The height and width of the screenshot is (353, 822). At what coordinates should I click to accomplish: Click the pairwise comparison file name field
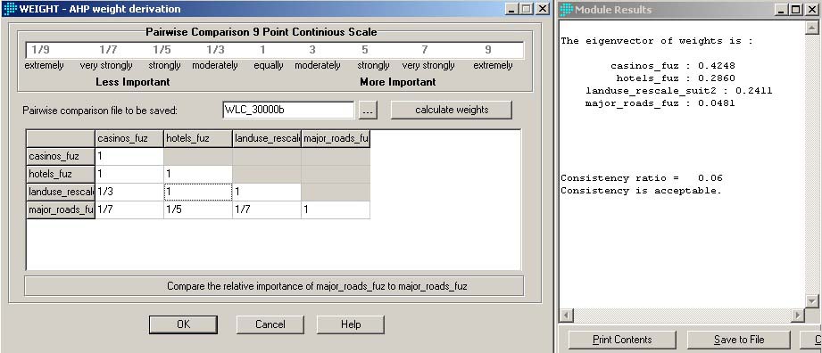[x=288, y=110]
